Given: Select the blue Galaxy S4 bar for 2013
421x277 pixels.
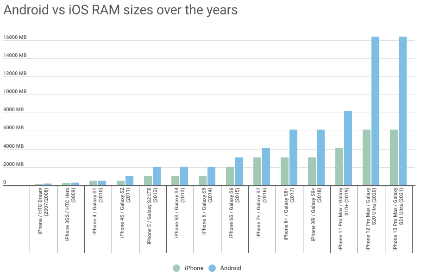Looking at the screenshot, I should tap(184, 176).
